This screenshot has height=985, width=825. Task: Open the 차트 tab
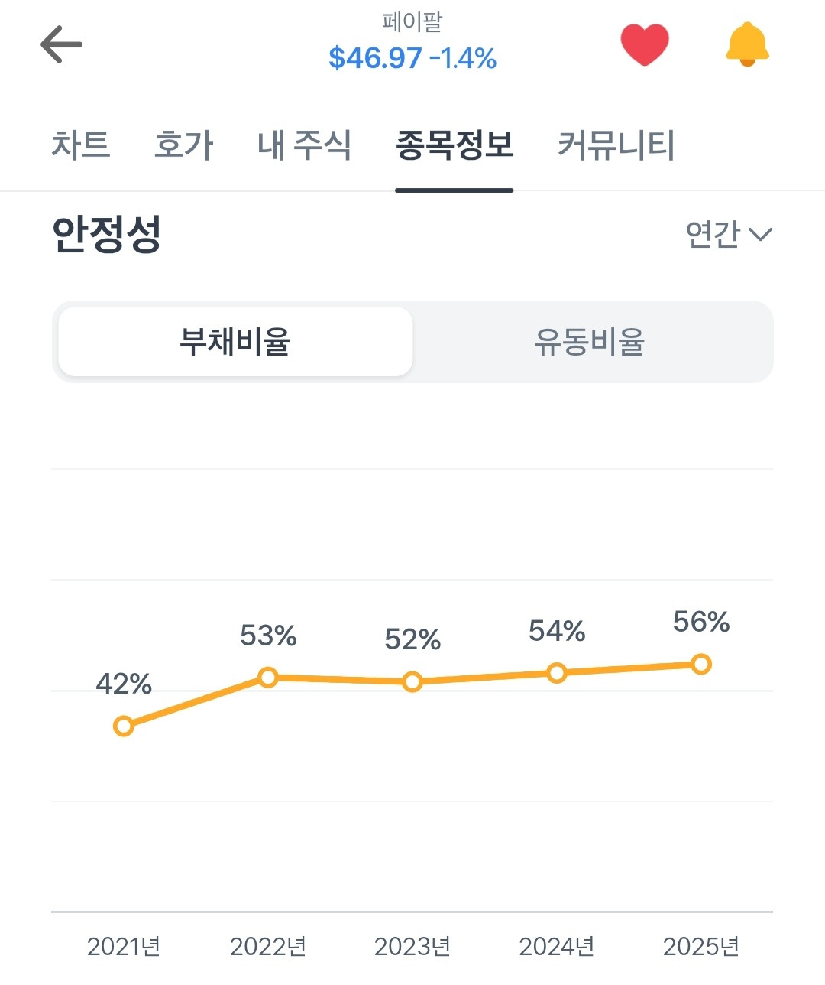point(81,145)
